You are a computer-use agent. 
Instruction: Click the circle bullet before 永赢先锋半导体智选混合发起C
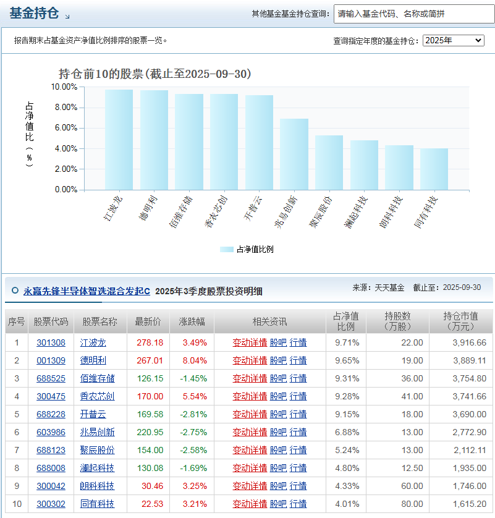coord(15,291)
